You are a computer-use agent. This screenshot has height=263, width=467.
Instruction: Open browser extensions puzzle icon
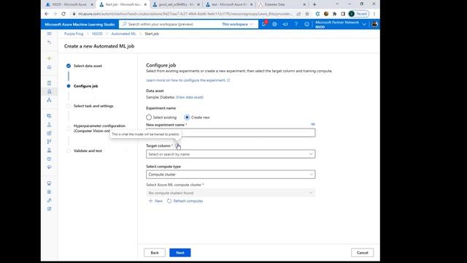click(x=334, y=14)
